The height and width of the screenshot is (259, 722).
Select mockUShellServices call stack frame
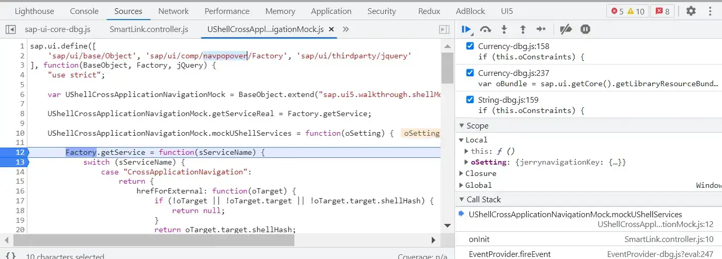click(x=588, y=219)
